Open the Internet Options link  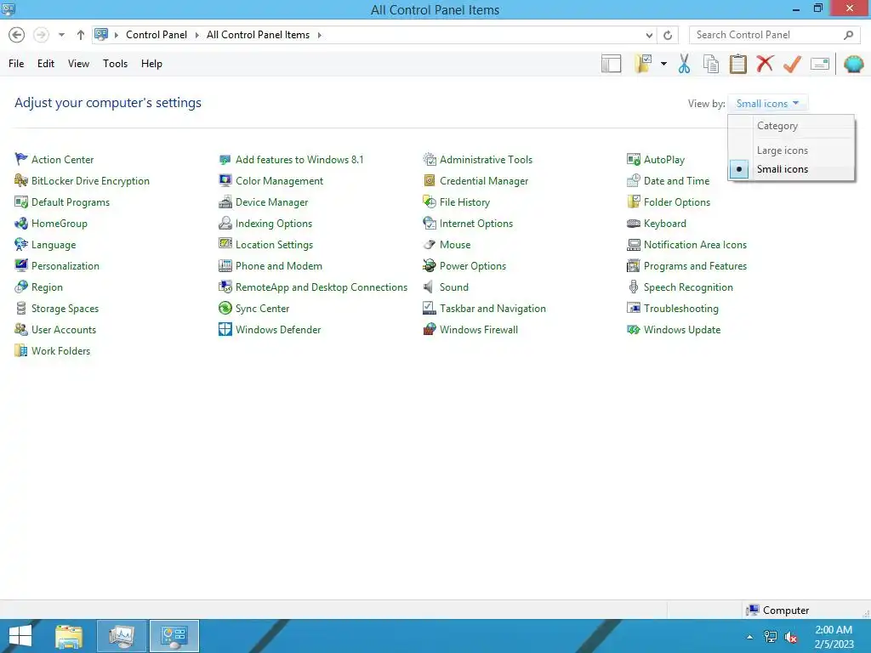coord(476,224)
